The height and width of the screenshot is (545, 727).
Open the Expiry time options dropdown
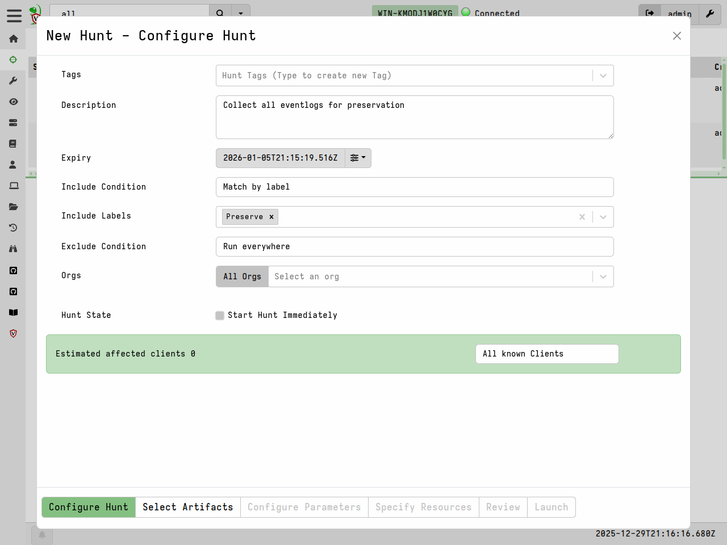coord(358,158)
